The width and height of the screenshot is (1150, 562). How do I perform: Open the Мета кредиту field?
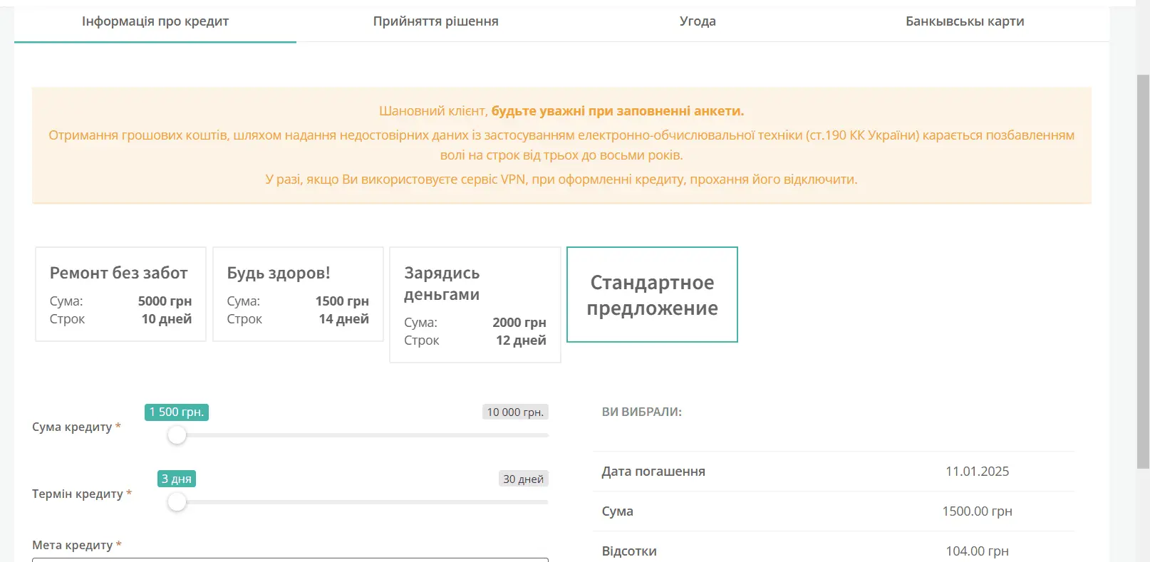pyautogui.click(x=290, y=559)
